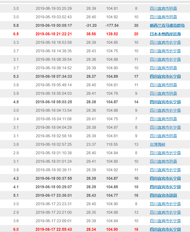Open the magnitude 5.1 珙县 link
This screenshot has width=190, height=232.
pyautogui.click(x=163, y=195)
